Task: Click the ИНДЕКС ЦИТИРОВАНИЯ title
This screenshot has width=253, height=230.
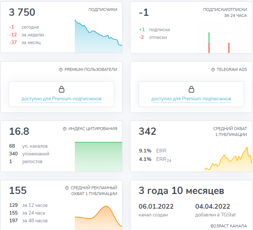Action: (x=93, y=129)
